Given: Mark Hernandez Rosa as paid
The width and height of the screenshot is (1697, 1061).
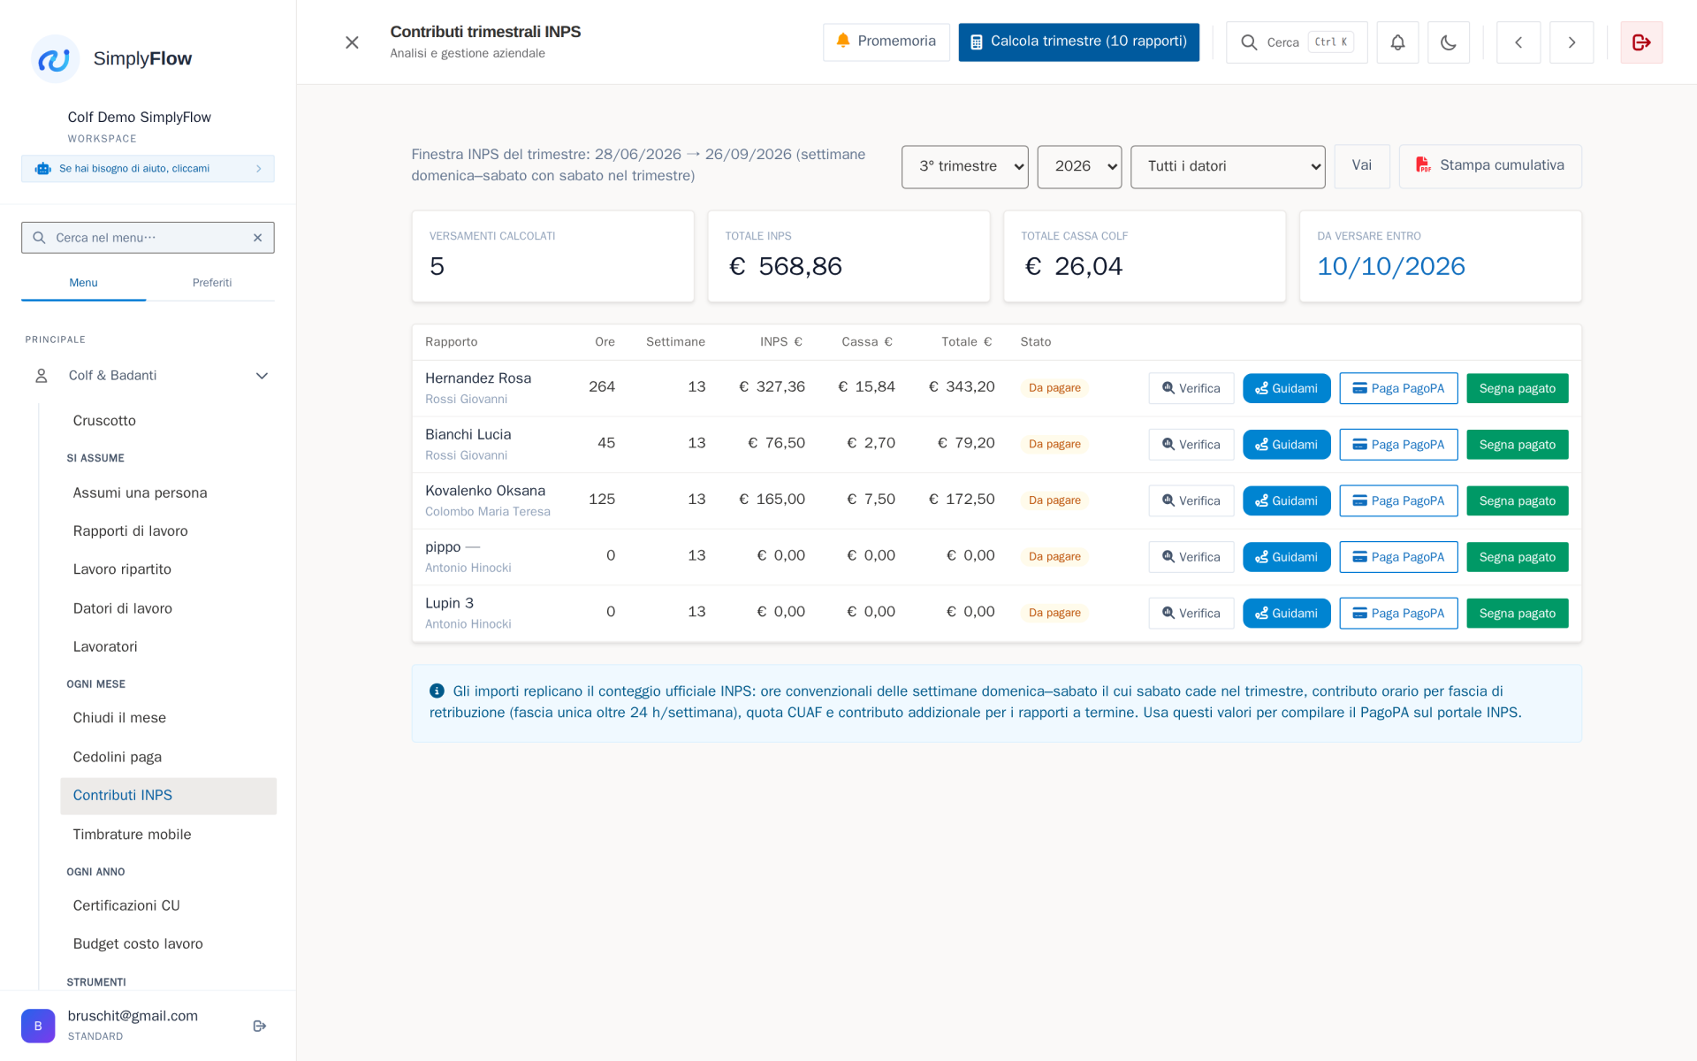Looking at the screenshot, I should click(1518, 388).
